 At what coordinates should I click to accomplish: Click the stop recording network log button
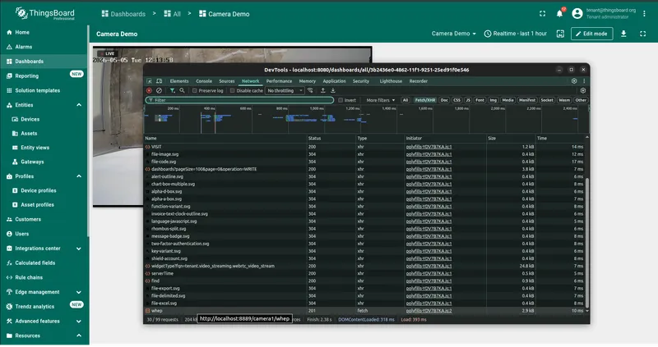click(x=149, y=90)
